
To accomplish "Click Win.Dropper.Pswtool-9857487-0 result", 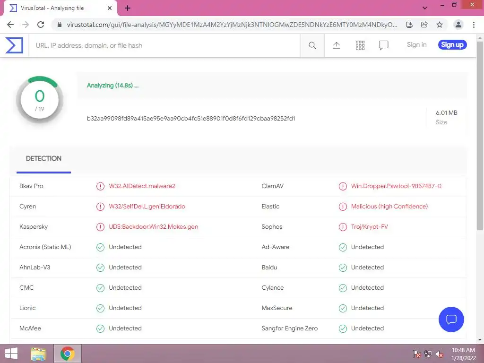I will (x=396, y=186).
